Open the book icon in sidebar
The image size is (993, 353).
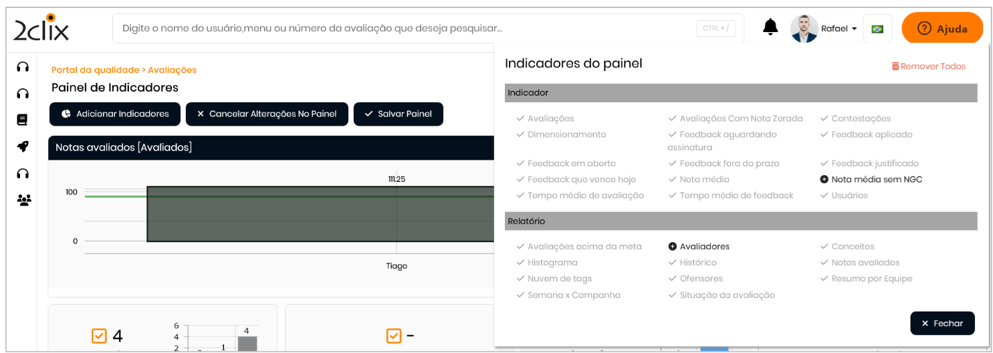[23, 120]
